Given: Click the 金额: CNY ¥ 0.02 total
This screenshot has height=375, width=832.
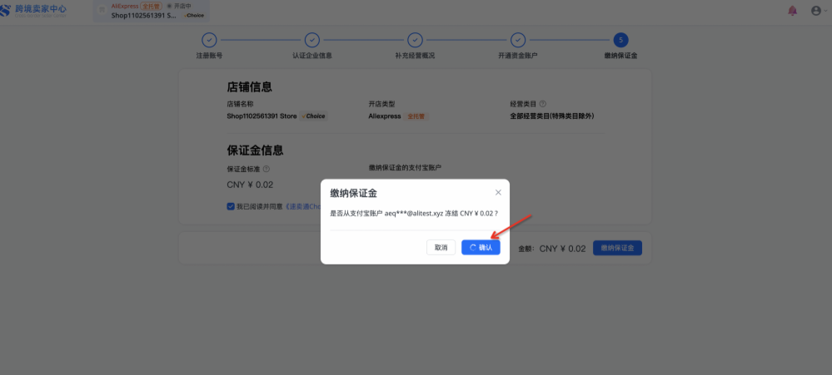Looking at the screenshot, I should click(552, 249).
